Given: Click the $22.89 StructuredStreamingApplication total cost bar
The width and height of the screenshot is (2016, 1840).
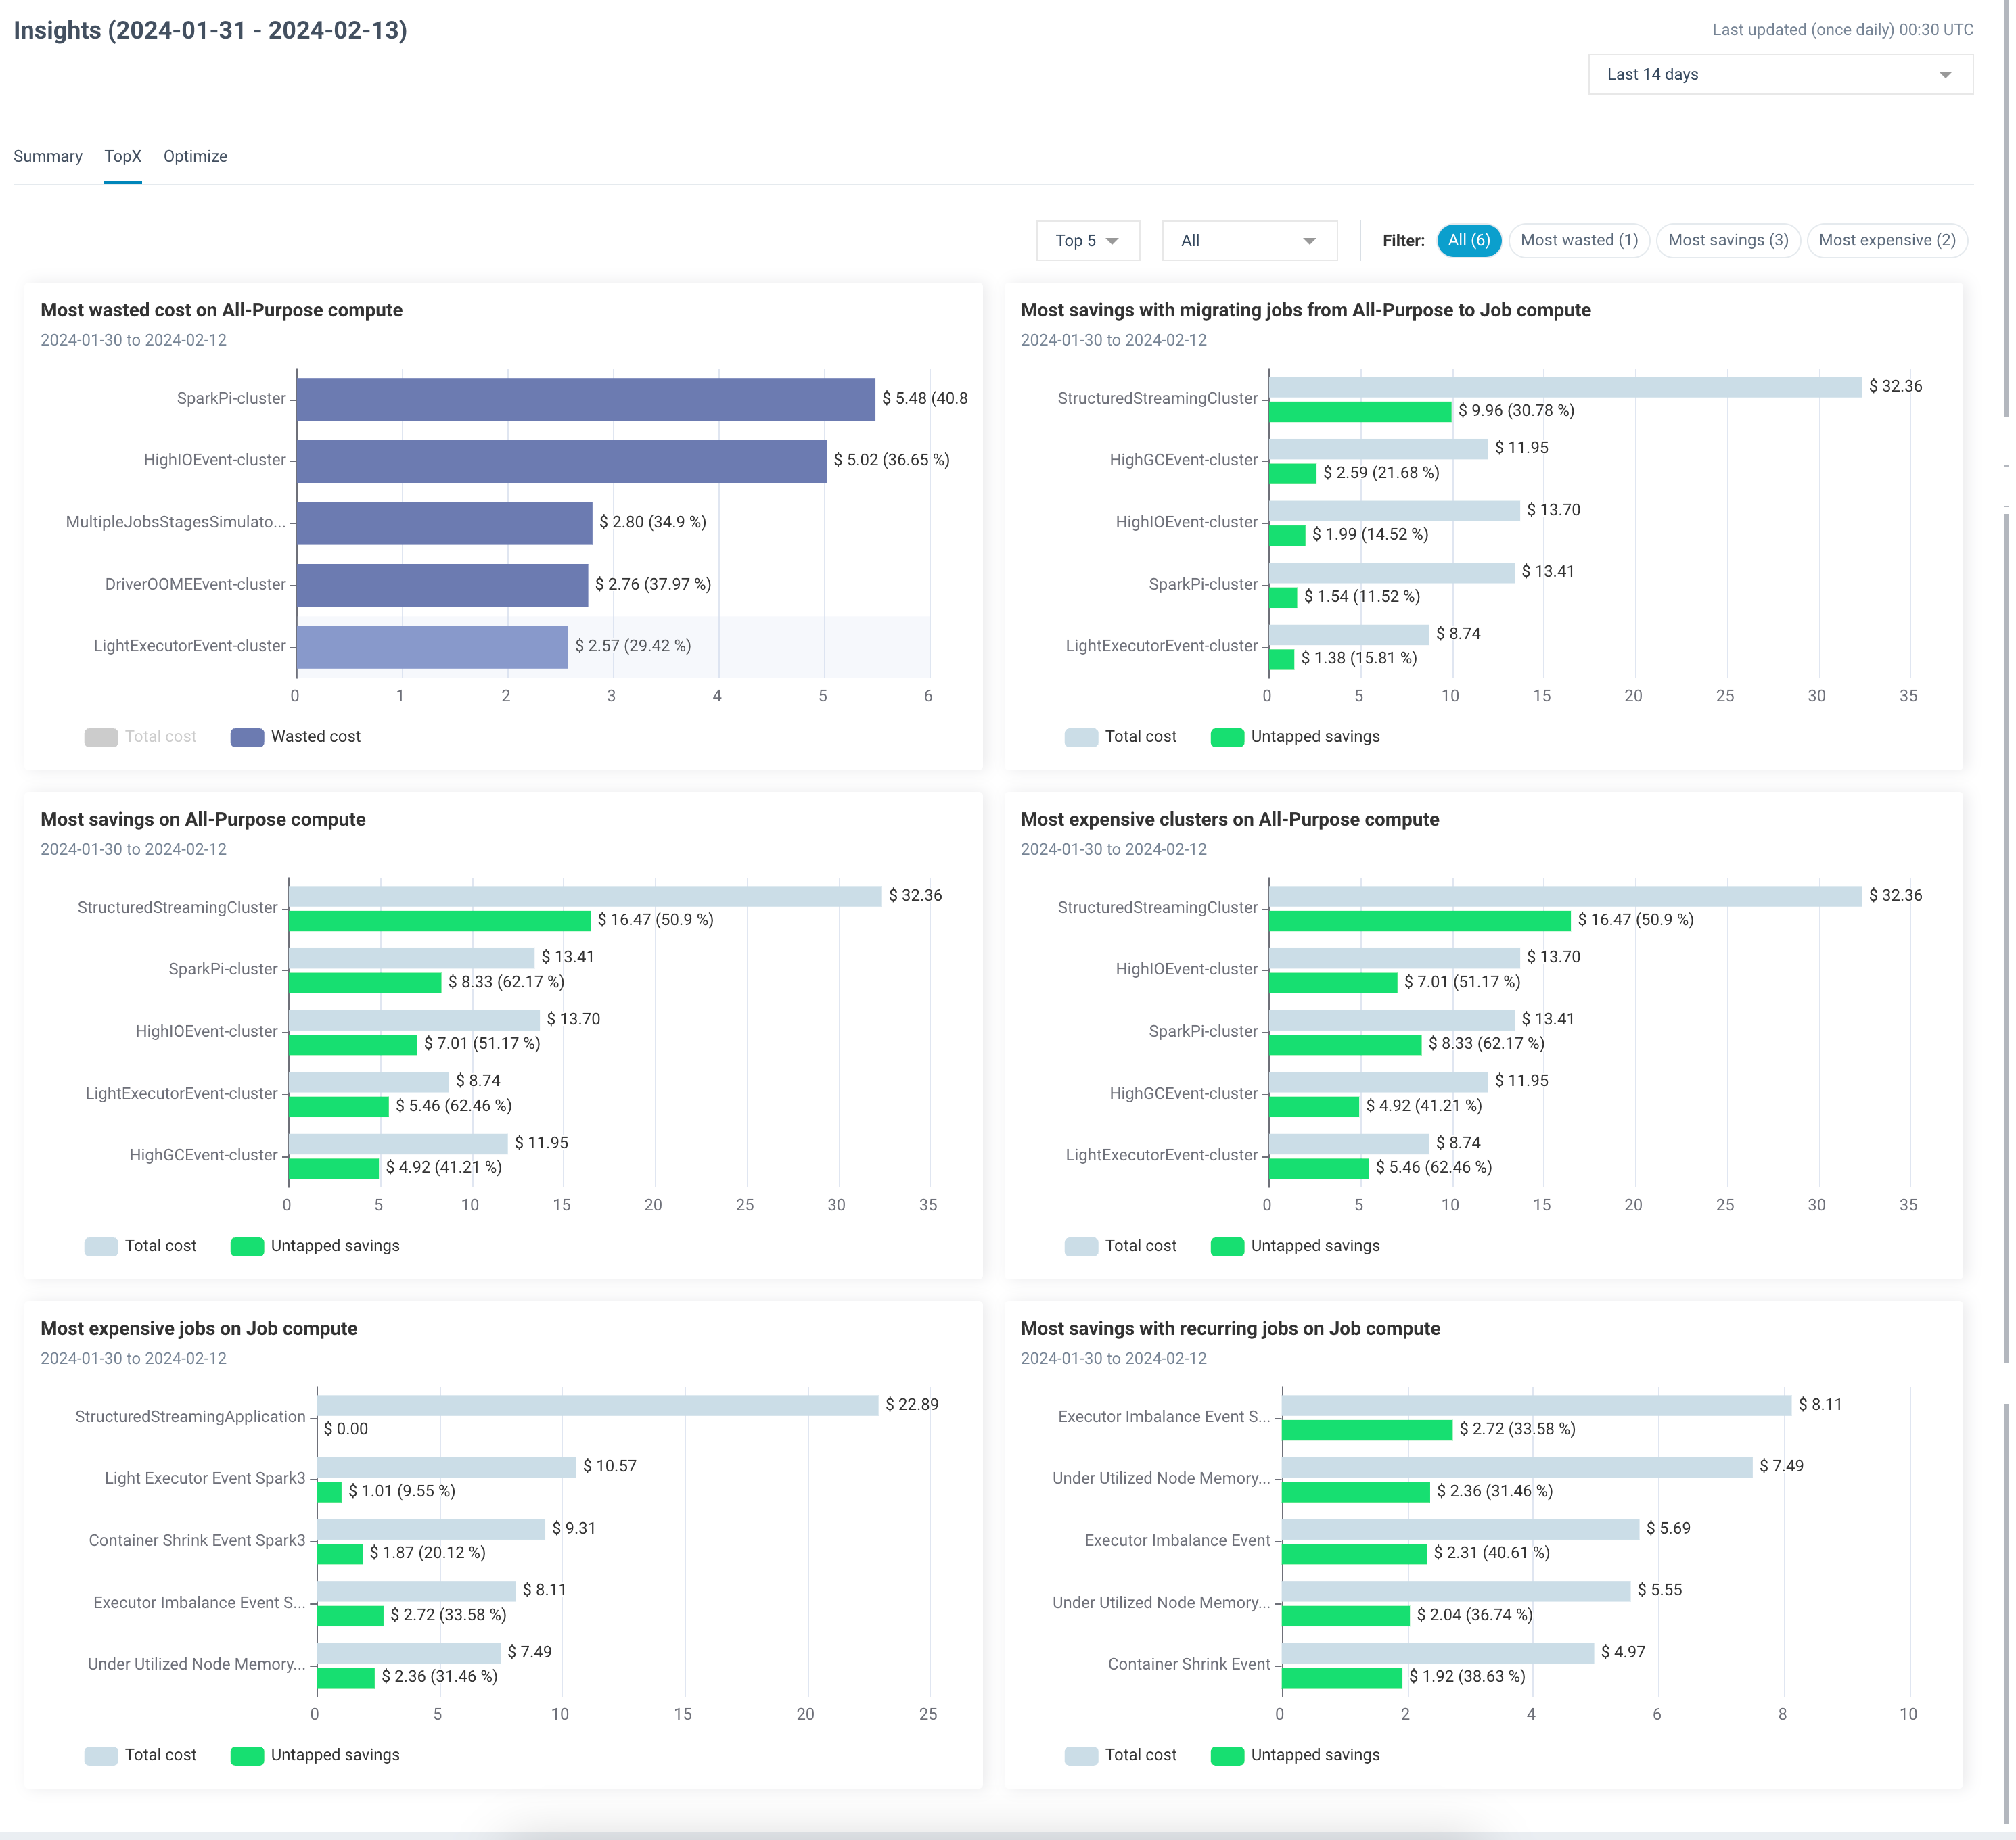Looking at the screenshot, I should click(x=598, y=1405).
